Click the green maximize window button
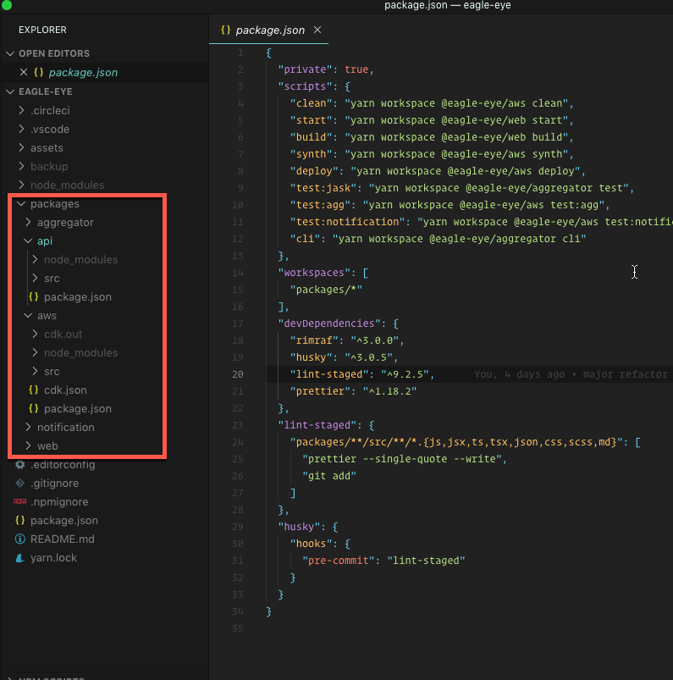The width and height of the screenshot is (673, 680). (7, 5)
